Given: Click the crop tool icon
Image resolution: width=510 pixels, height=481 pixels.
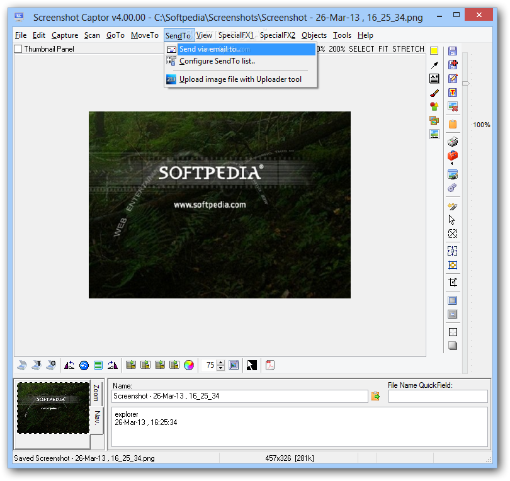Looking at the screenshot, I should [453, 282].
